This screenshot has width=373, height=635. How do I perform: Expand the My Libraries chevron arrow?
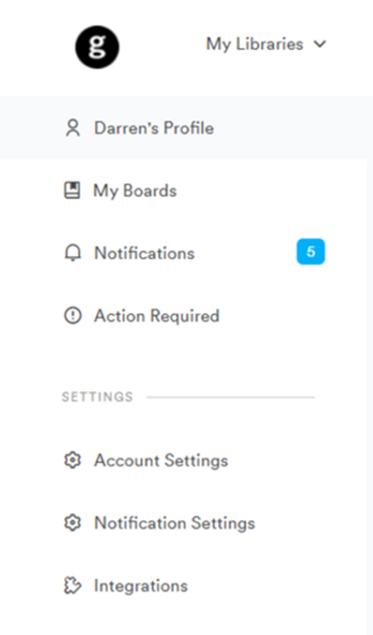320,44
